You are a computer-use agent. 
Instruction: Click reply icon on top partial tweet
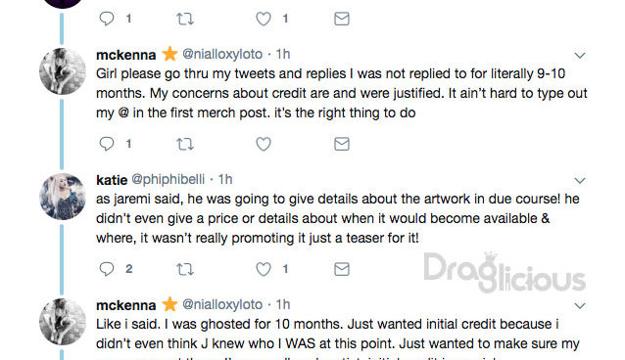[x=107, y=19]
